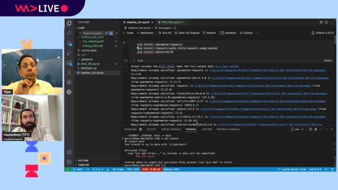
Task: Click the editor vertical scrollbar thumb
Action: point(335,40)
